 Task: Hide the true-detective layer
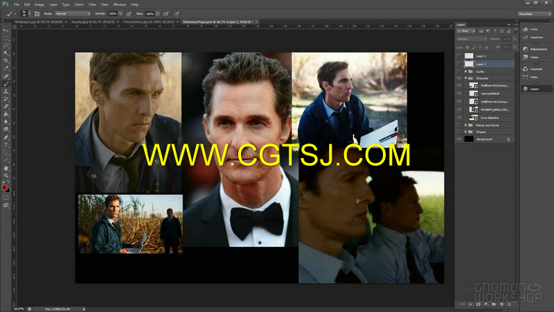[x=458, y=117]
